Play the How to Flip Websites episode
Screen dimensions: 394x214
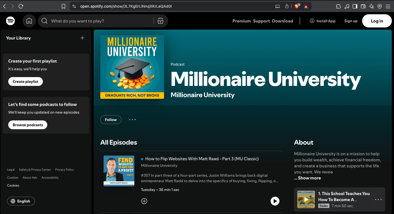(275, 201)
